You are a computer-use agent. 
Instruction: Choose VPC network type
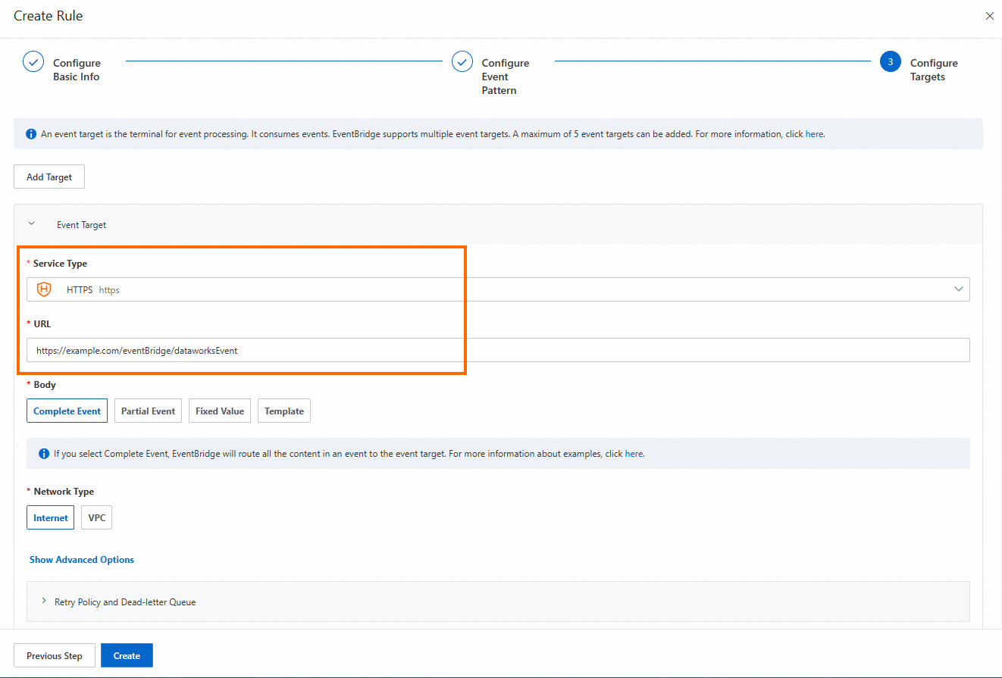(96, 518)
